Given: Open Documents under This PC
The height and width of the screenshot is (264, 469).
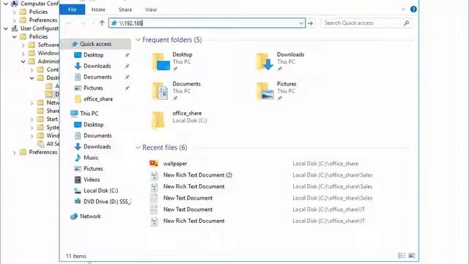Looking at the screenshot, I should coord(97,136).
